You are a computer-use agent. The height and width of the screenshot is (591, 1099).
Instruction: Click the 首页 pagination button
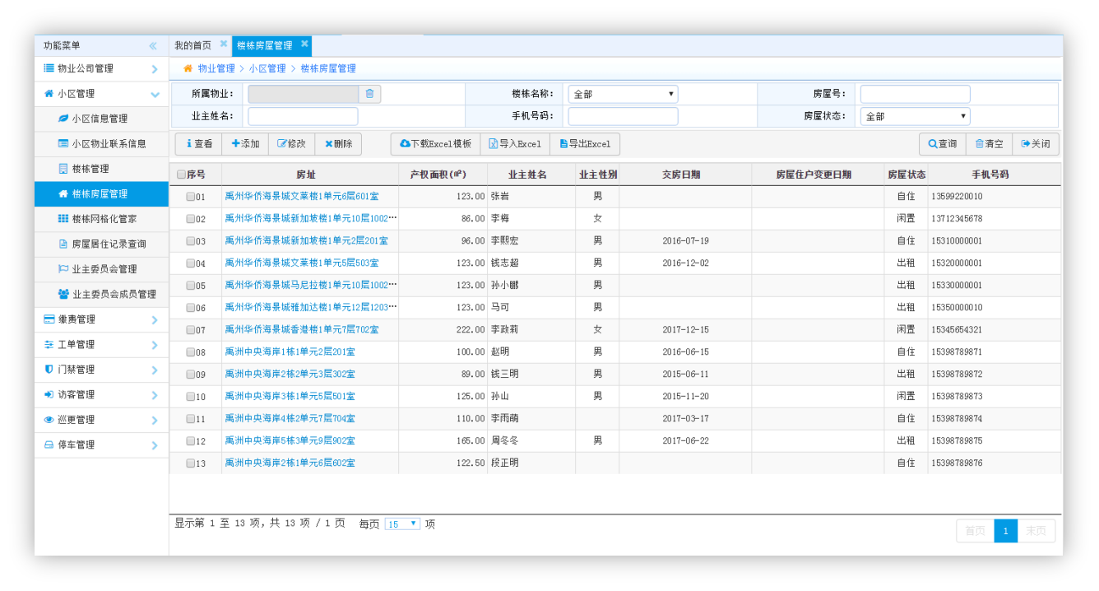click(x=976, y=531)
